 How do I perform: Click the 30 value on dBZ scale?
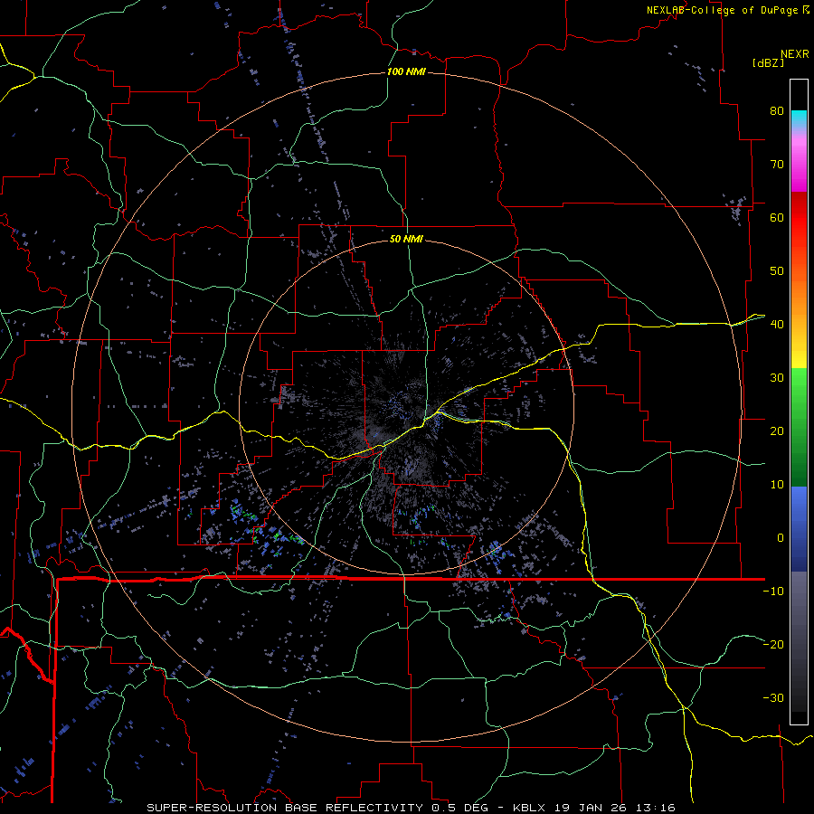tap(777, 378)
